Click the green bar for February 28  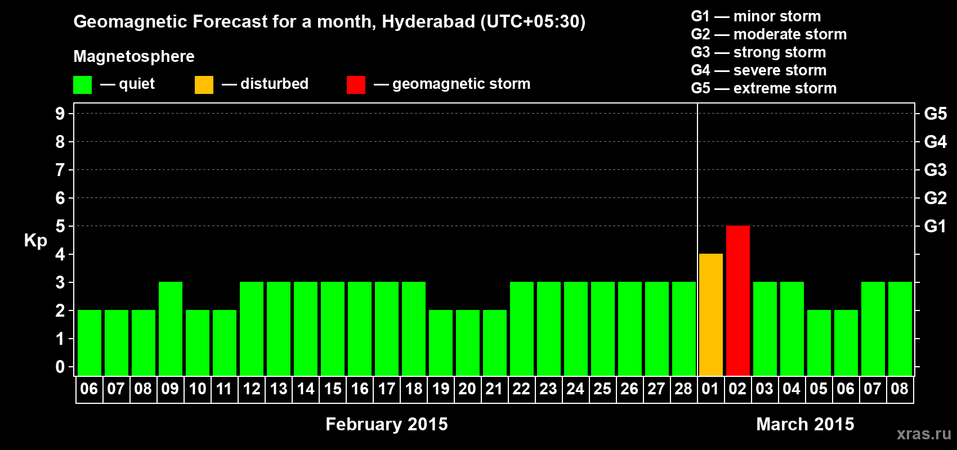click(x=683, y=329)
